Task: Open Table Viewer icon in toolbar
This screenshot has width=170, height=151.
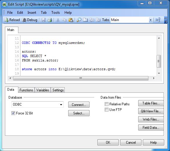Action: click(158, 20)
